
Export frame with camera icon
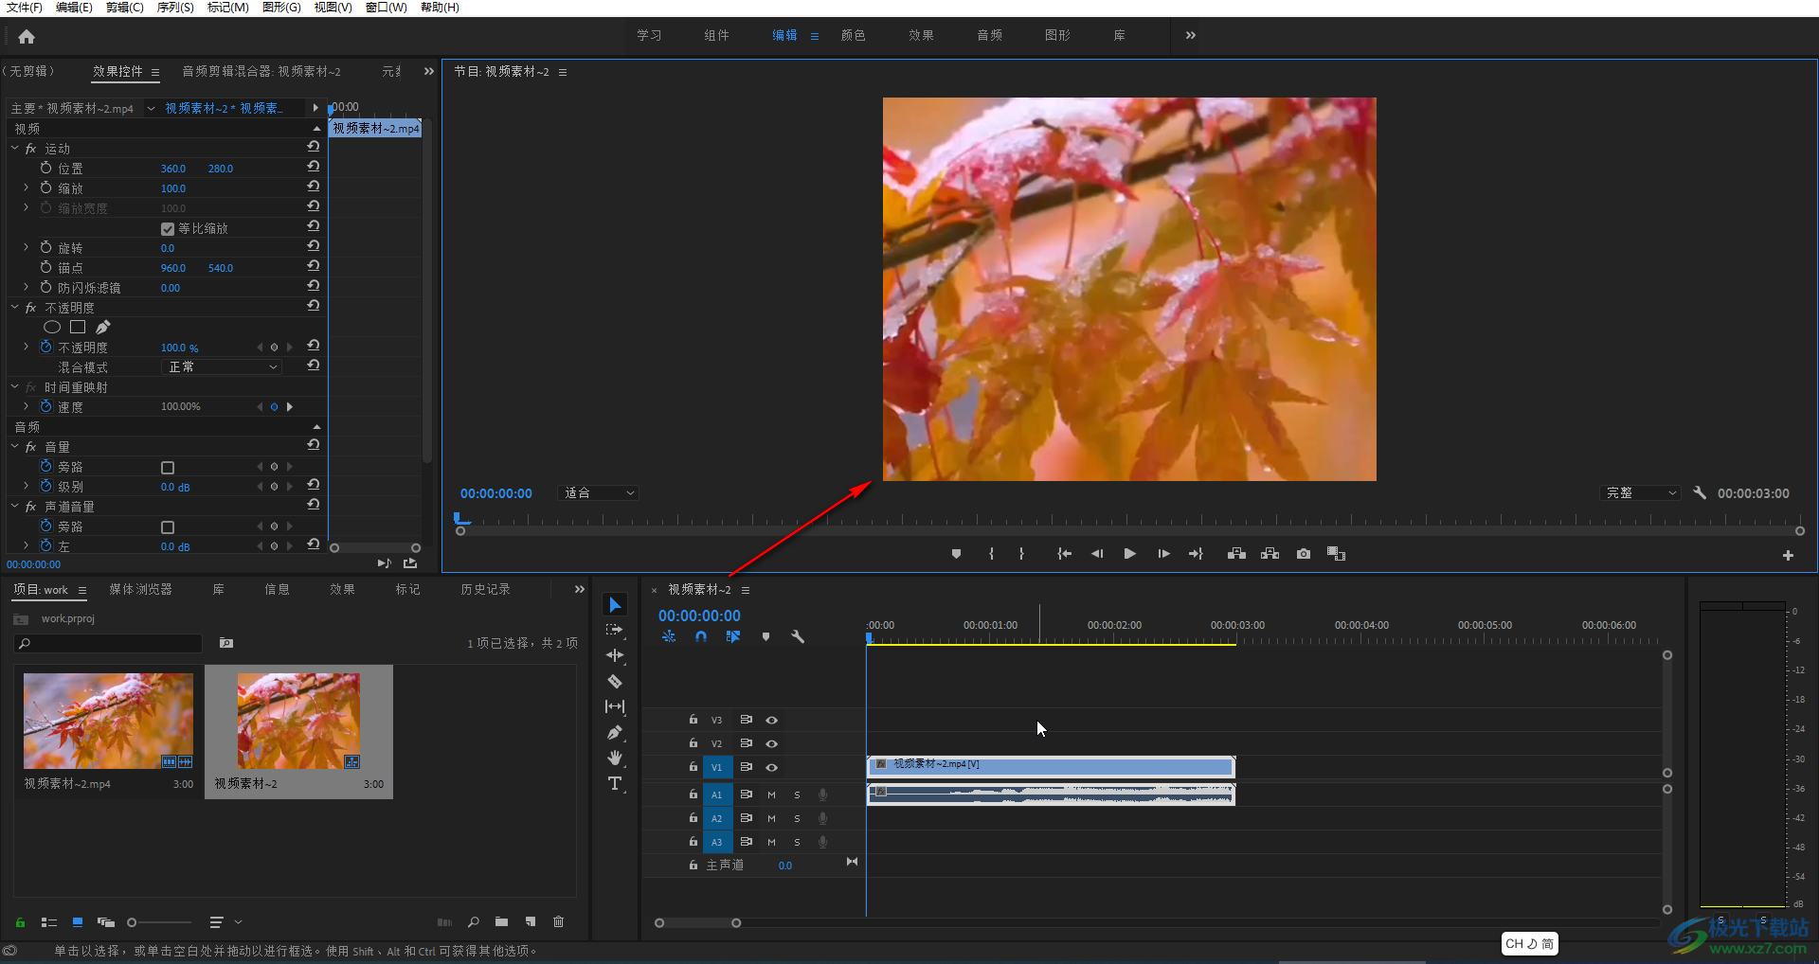pyautogui.click(x=1304, y=554)
